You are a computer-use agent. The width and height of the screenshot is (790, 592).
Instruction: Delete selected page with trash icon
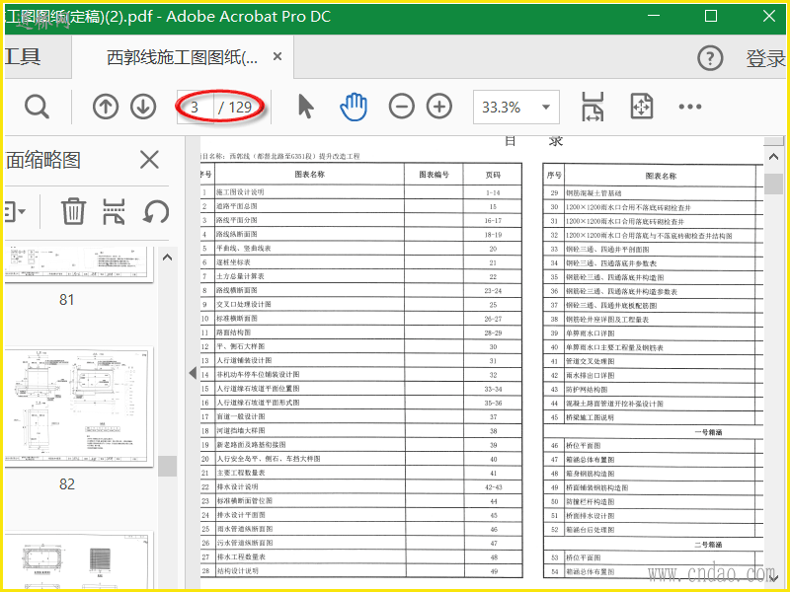click(x=73, y=211)
